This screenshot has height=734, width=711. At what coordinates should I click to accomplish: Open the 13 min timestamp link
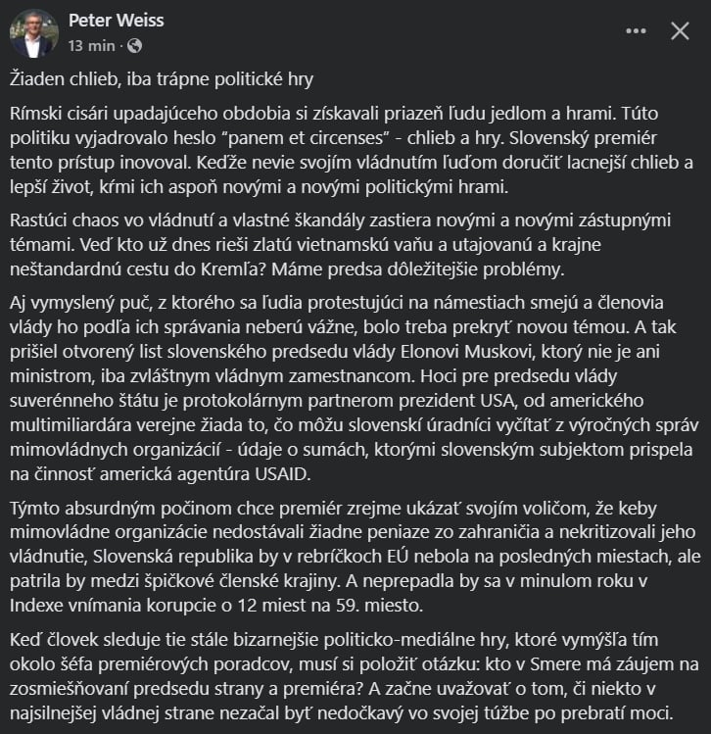(93, 45)
